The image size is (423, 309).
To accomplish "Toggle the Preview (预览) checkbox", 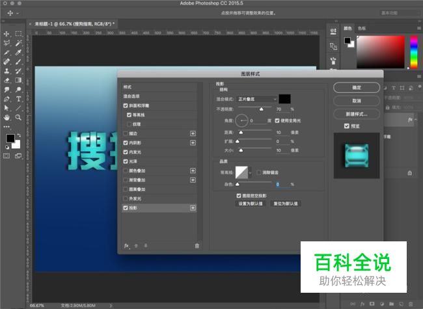I will click(347, 126).
